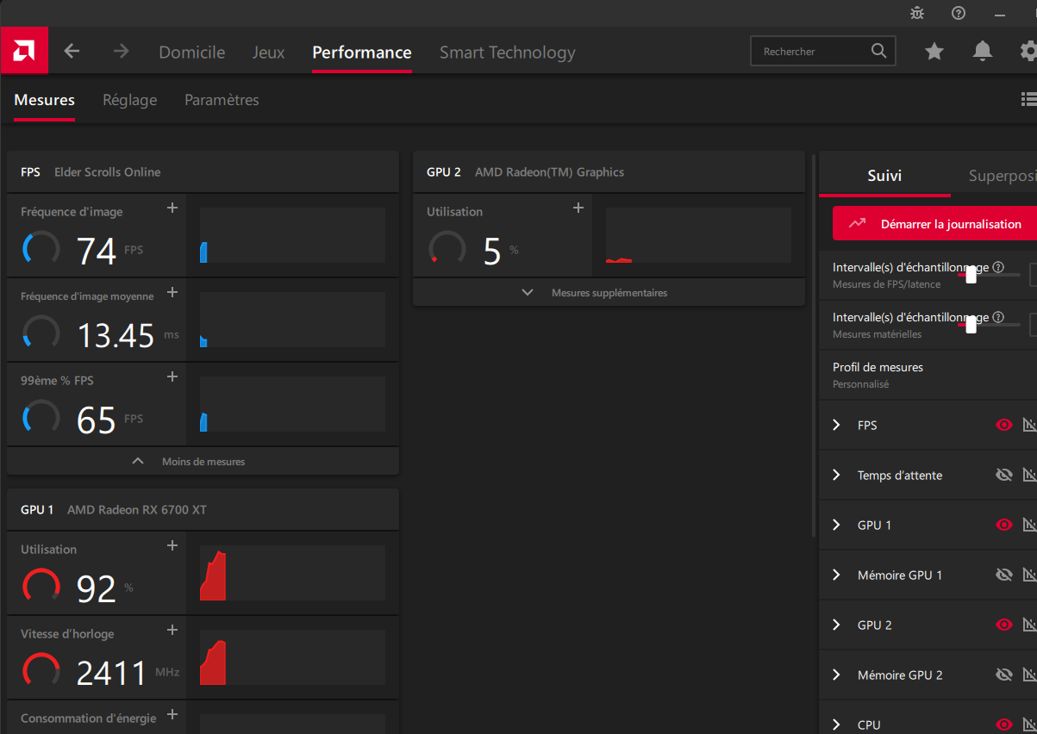Open Smart Technology tab
This screenshot has width=1037, height=734.
(507, 52)
